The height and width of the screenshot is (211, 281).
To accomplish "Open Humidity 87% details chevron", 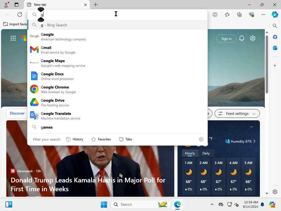I will click(254, 141).
